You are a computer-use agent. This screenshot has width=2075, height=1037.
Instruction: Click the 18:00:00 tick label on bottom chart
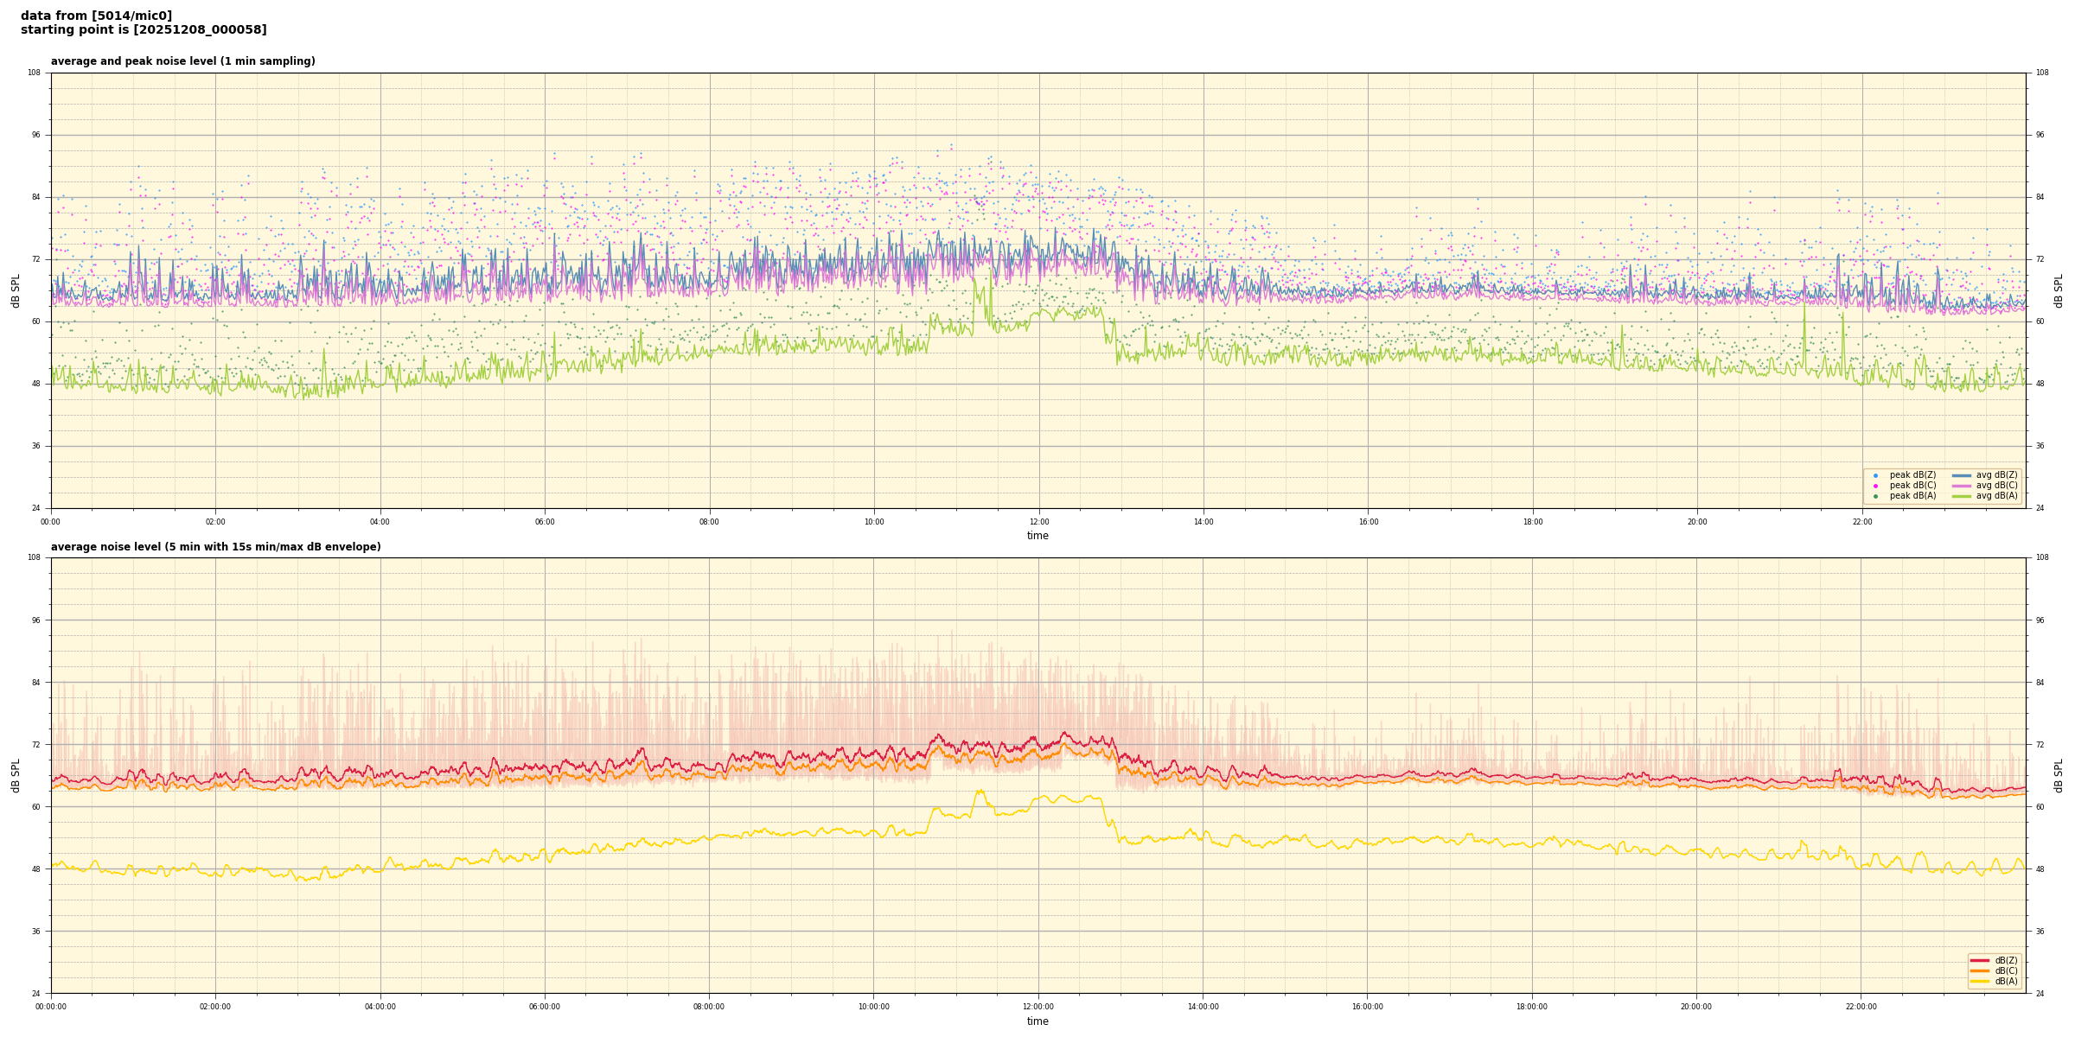[x=1532, y=1007]
